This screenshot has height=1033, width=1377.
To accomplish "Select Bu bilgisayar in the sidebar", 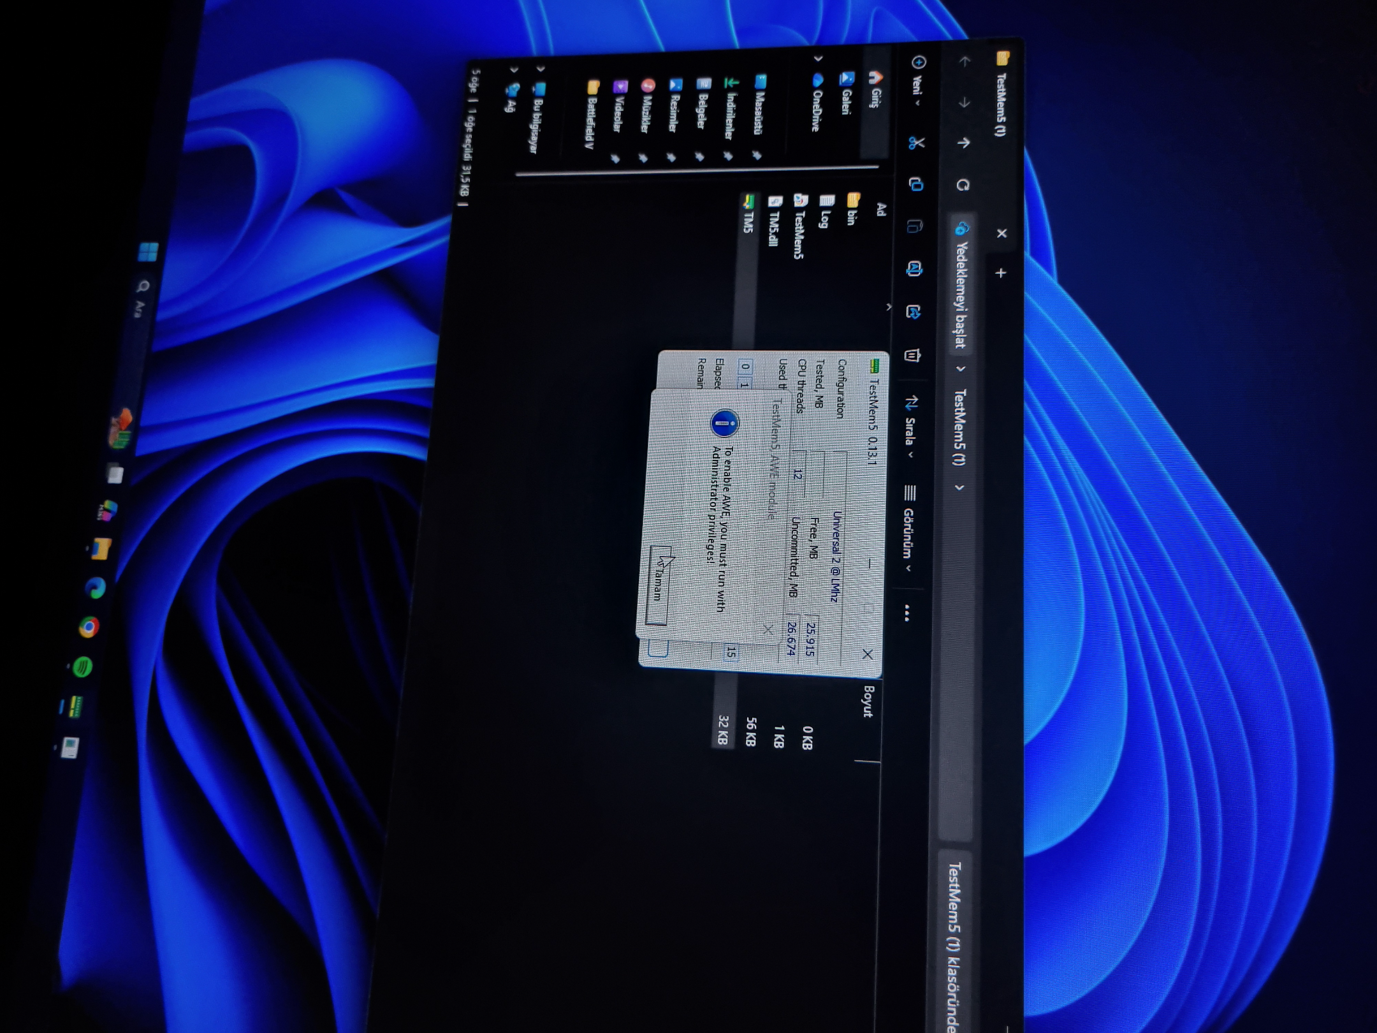I will pyautogui.click(x=539, y=117).
